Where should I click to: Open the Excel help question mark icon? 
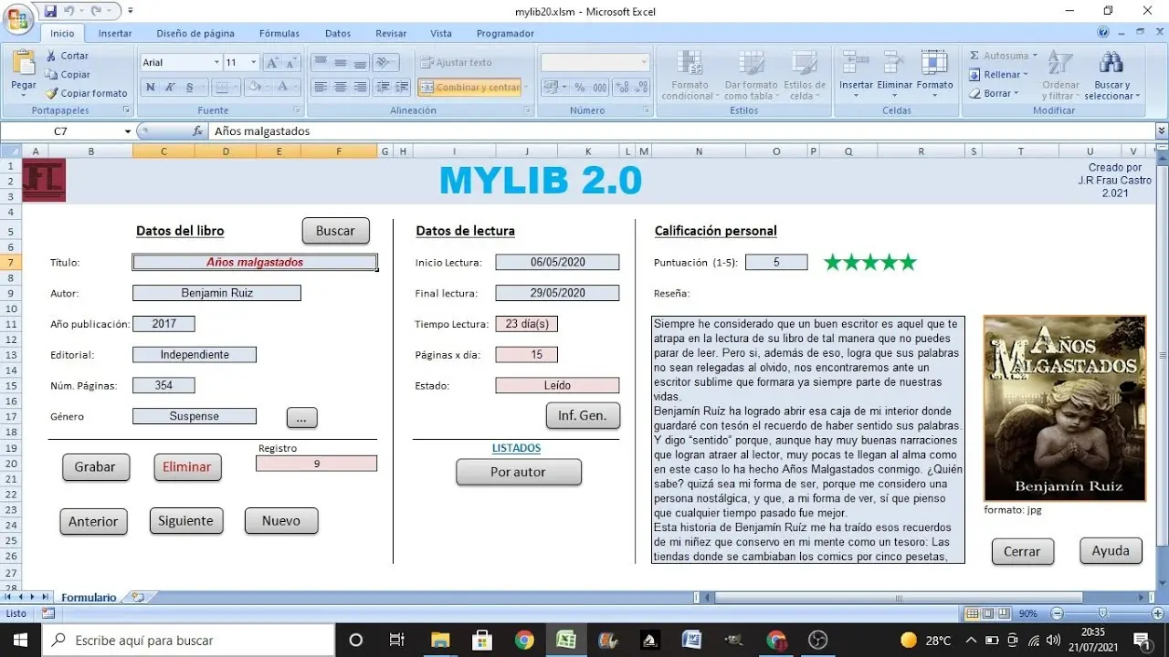1103,33
